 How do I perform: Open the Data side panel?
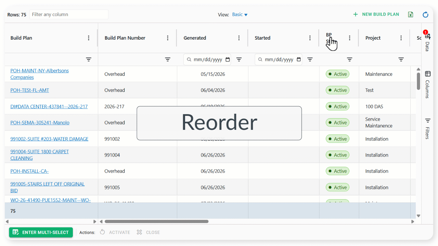pyautogui.click(x=427, y=42)
